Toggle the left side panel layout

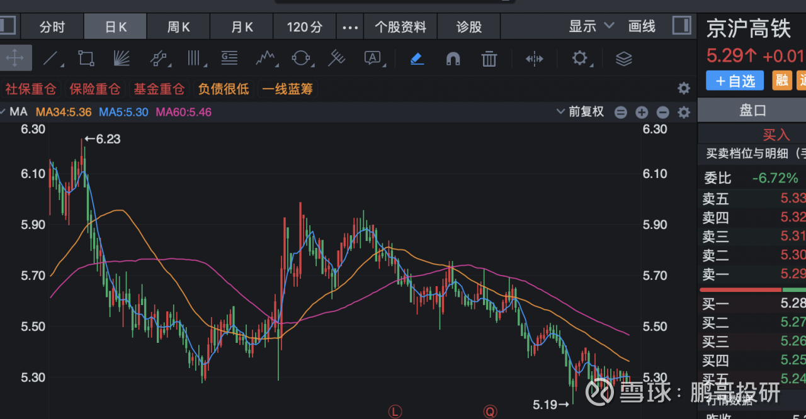pyautogui.click(x=6, y=26)
